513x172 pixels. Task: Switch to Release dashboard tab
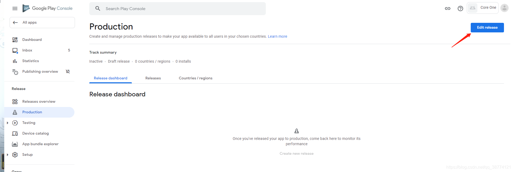[x=111, y=78]
